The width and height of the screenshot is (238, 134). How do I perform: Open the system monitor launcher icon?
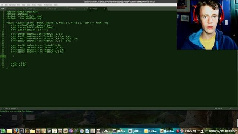click(27, 131)
